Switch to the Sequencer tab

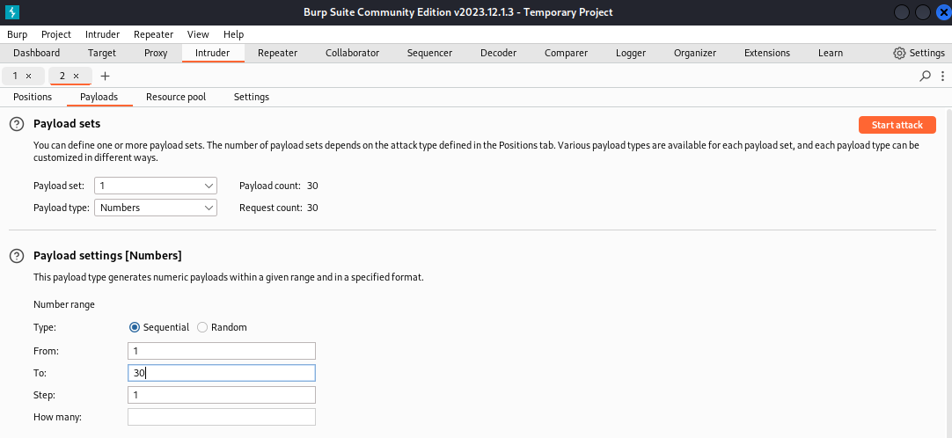click(430, 53)
